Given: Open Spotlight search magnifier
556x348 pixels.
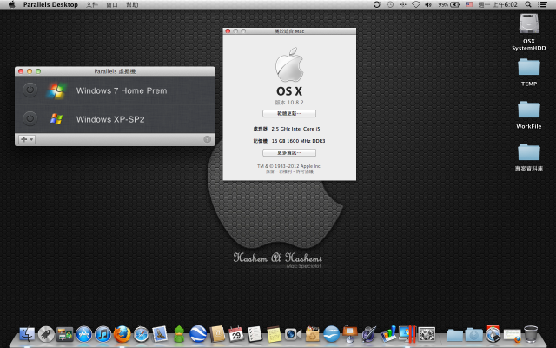Looking at the screenshot, I should tap(528, 4).
